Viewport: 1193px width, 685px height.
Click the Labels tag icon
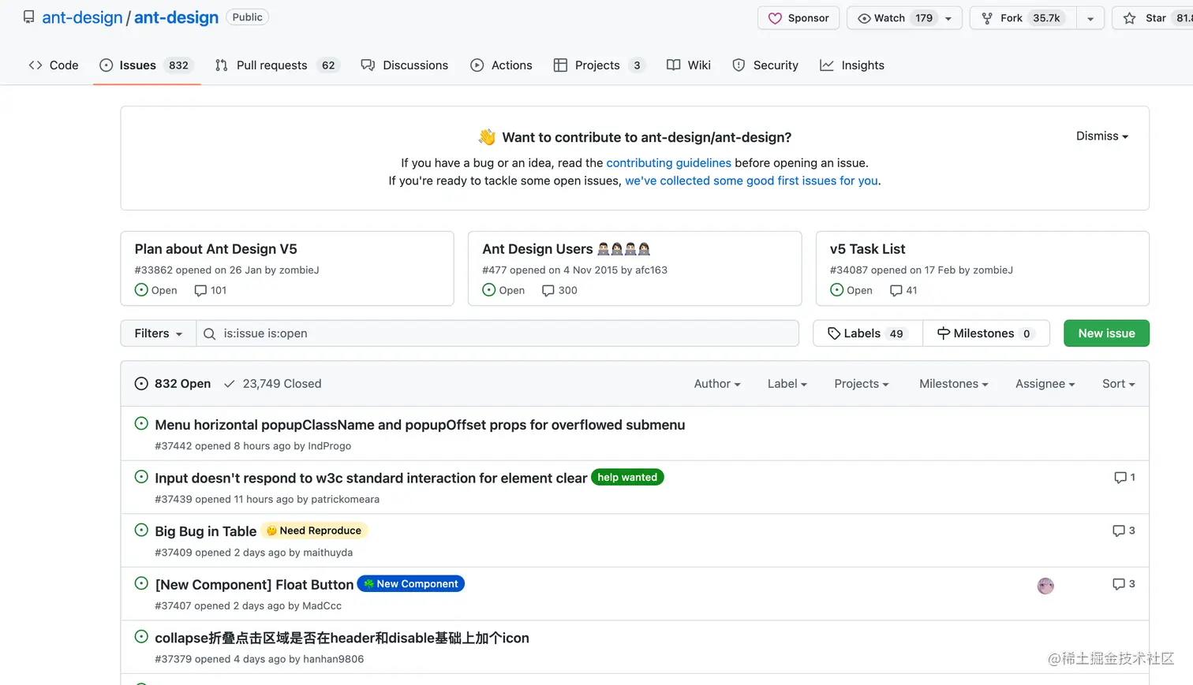pyautogui.click(x=834, y=333)
